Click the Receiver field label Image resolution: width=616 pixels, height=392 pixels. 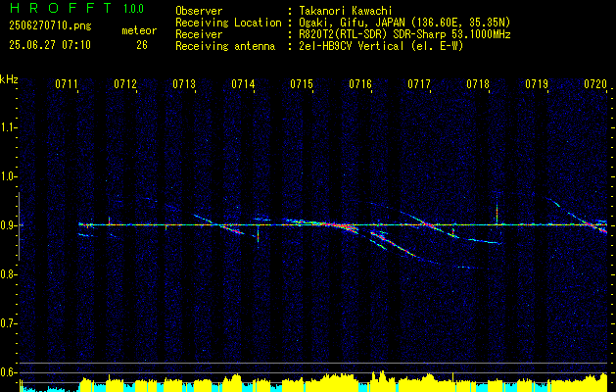click(x=199, y=34)
